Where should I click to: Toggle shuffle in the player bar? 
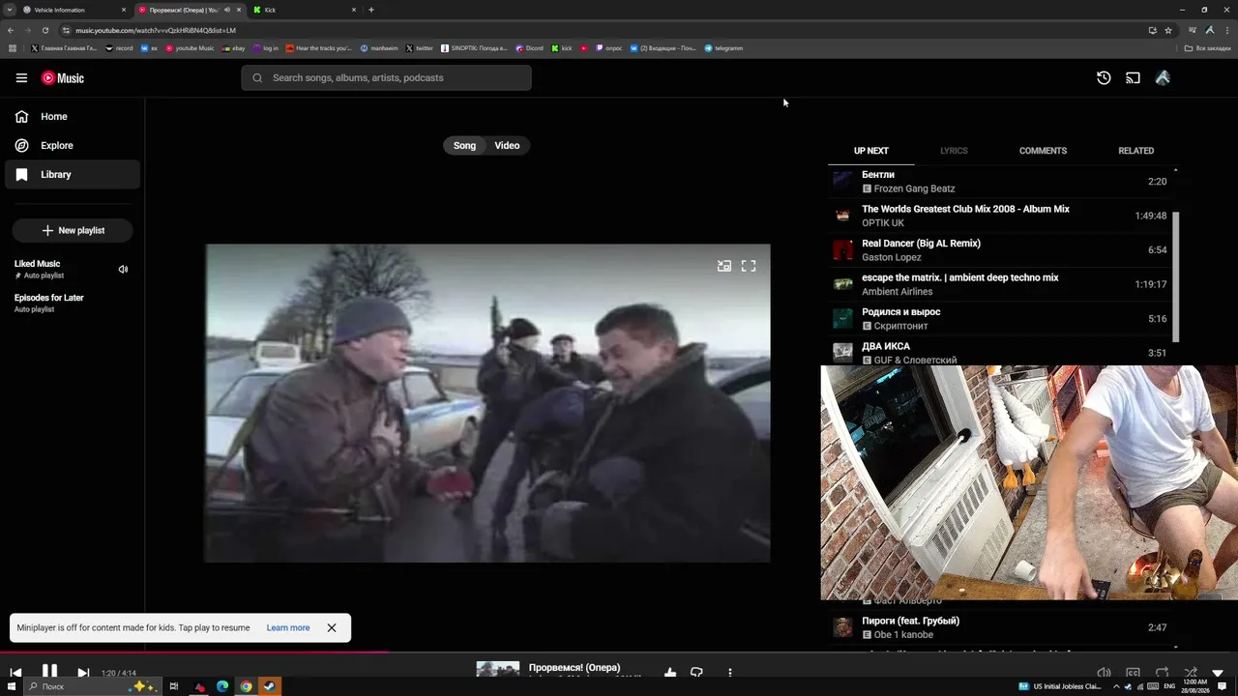pyautogui.click(x=1191, y=673)
